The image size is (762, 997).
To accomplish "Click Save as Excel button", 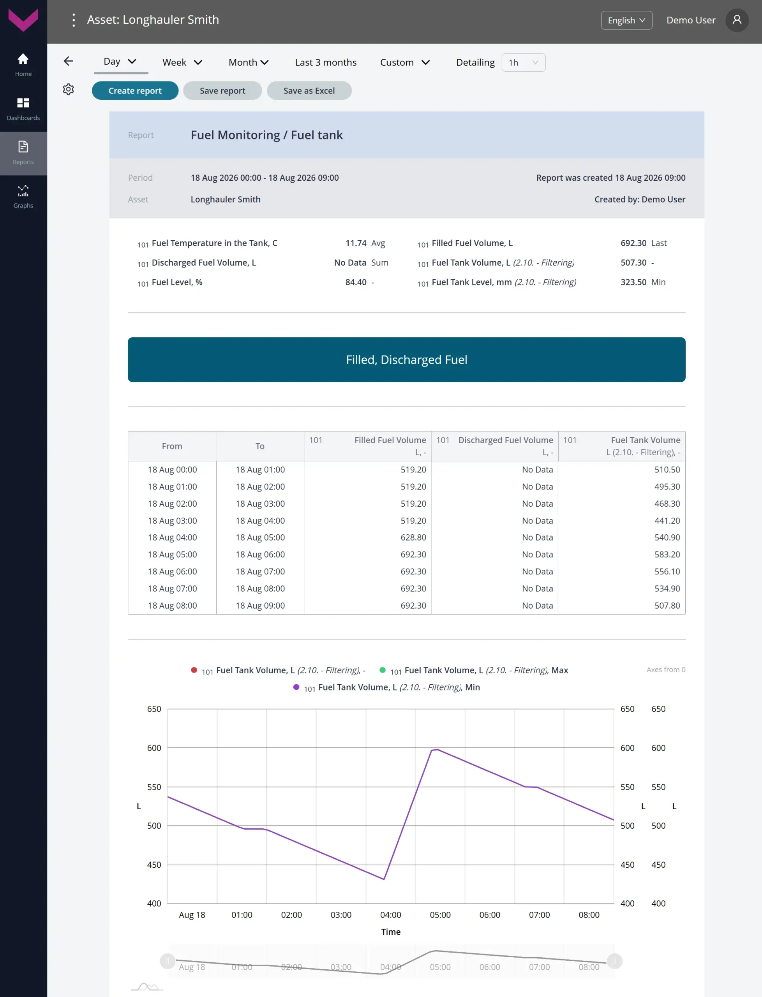I will click(x=309, y=91).
